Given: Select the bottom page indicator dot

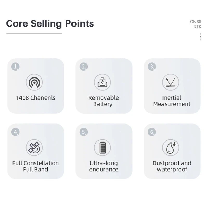Looking at the screenshot, I should pyautogui.click(x=200, y=40).
